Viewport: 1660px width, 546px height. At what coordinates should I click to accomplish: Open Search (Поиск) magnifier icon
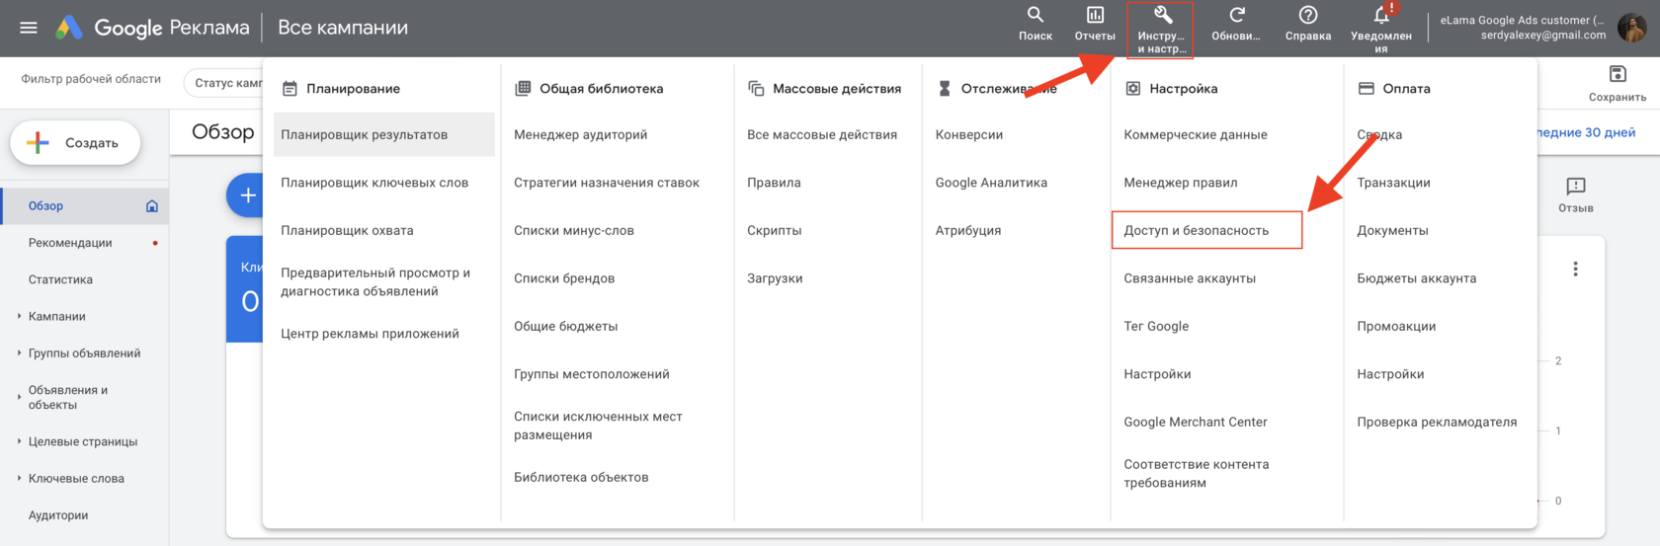pos(1036,15)
